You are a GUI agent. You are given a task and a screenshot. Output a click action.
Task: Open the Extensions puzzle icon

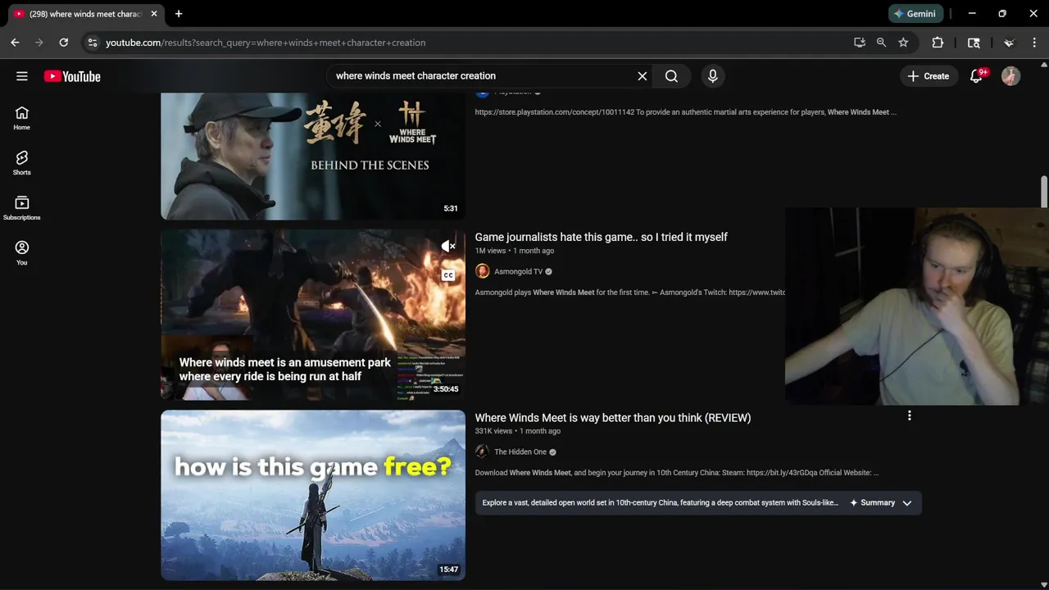point(938,43)
